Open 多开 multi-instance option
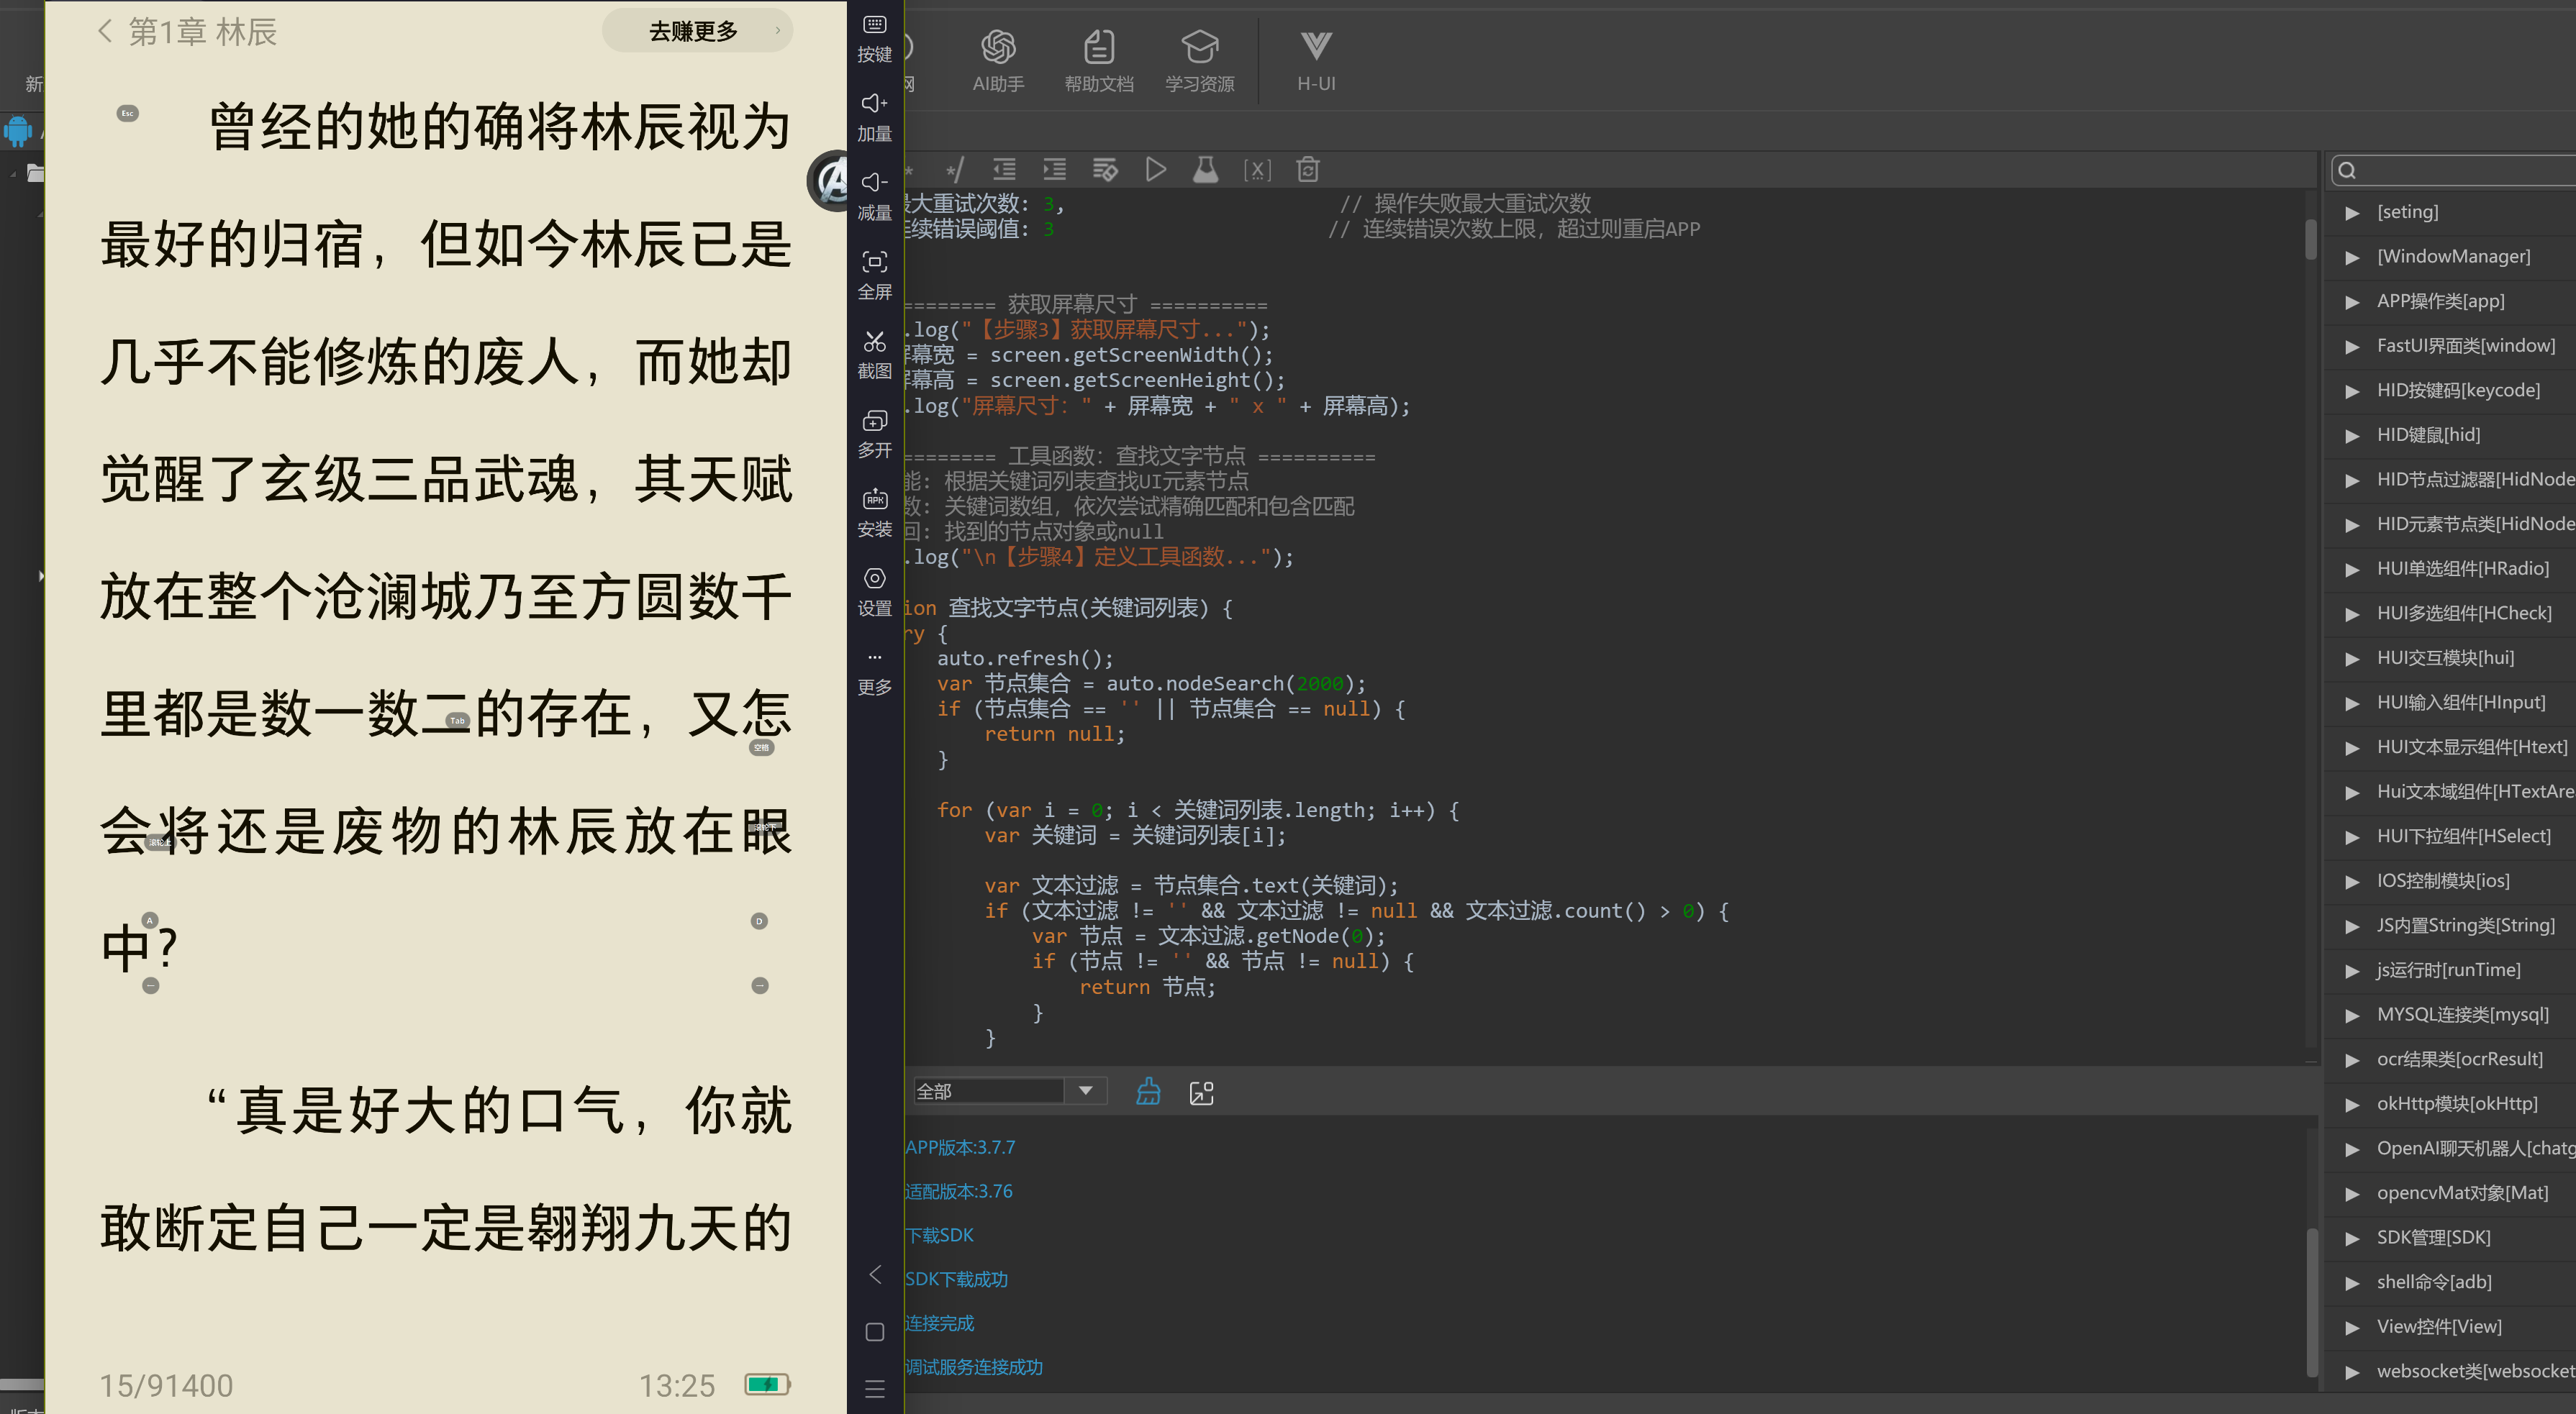 point(874,434)
